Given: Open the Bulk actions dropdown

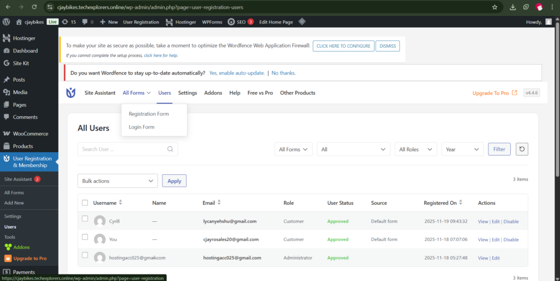Looking at the screenshot, I should (x=118, y=181).
